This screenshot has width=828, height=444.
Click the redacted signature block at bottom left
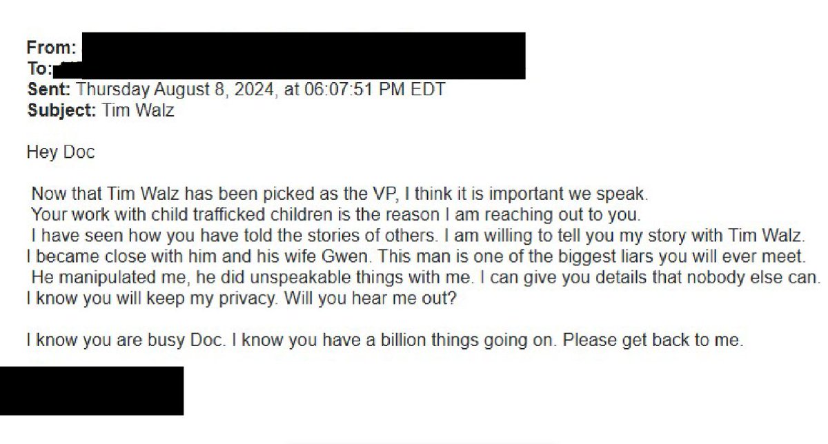(91, 391)
